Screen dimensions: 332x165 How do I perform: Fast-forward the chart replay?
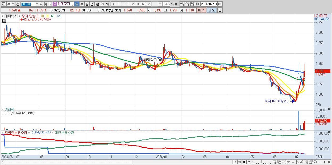(x=249, y=162)
